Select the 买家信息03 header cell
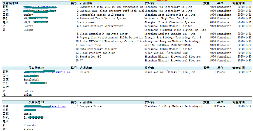253x131 pixels. (36, 102)
